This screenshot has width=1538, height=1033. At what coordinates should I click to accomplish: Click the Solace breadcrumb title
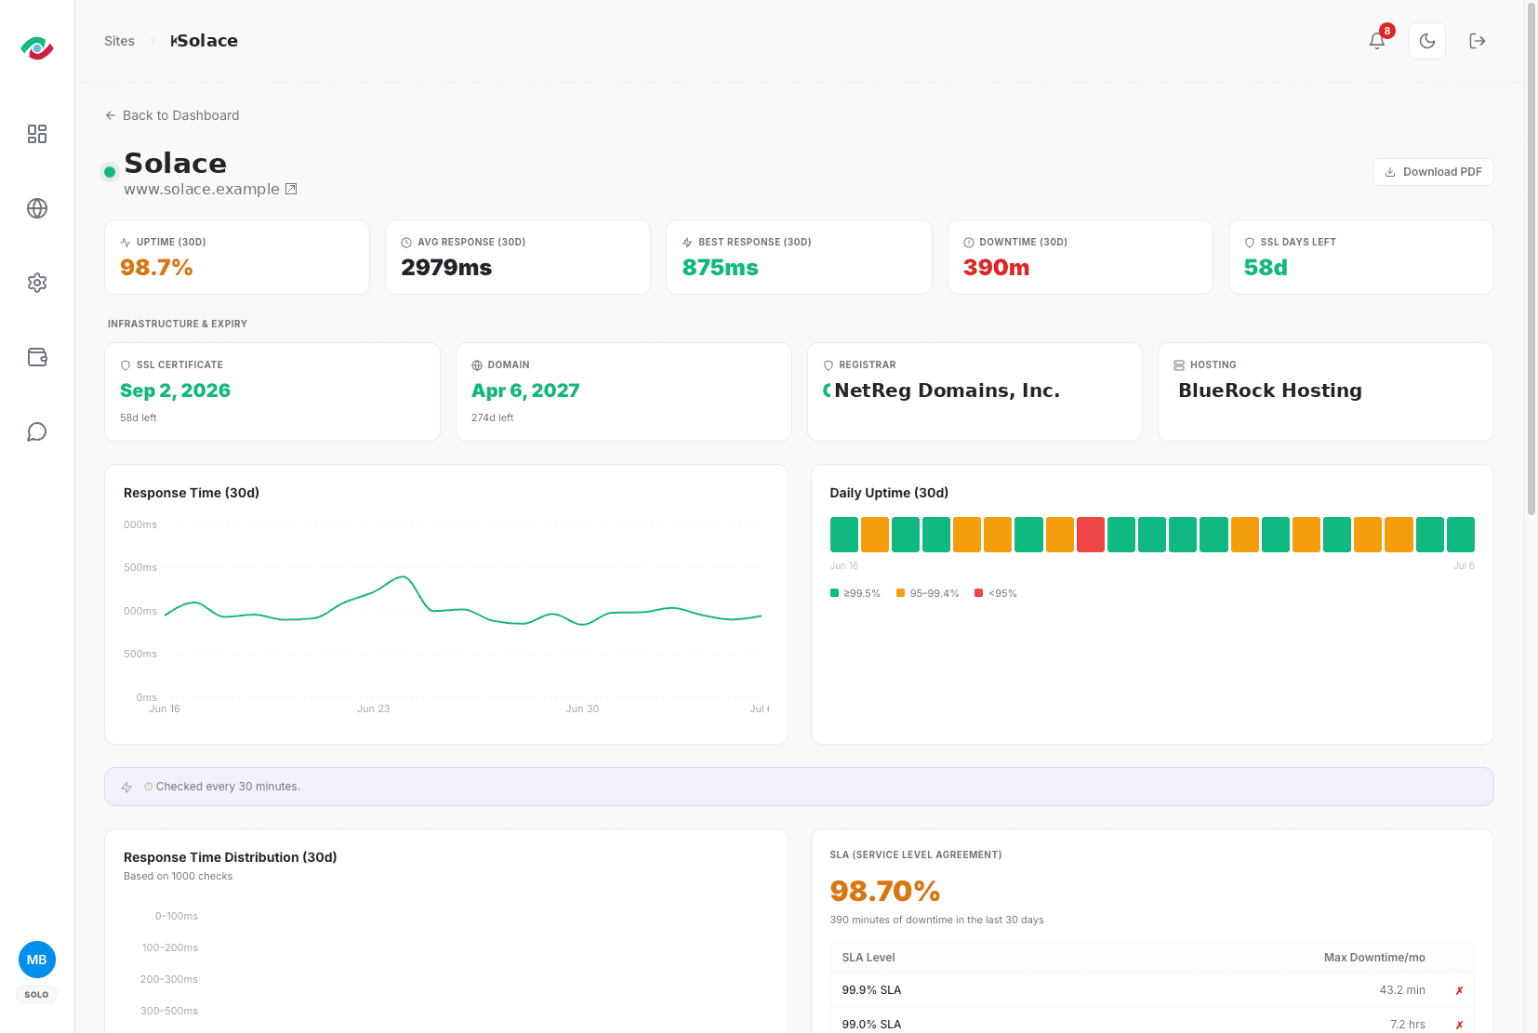click(205, 41)
